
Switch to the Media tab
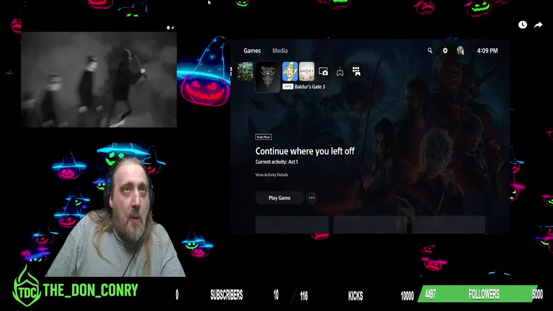click(x=280, y=51)
